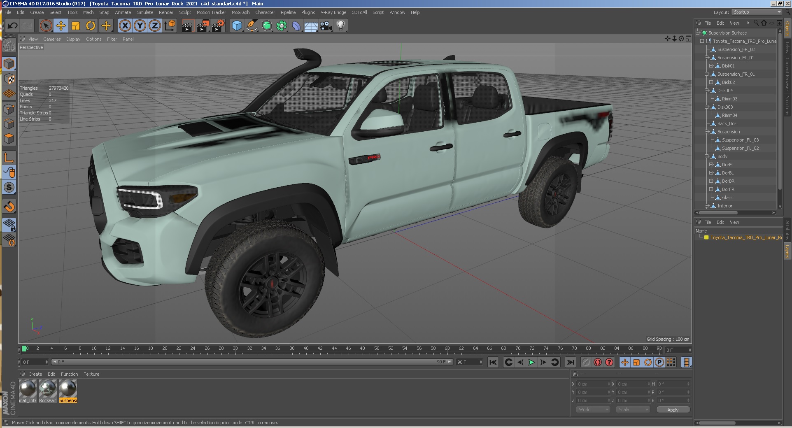Open the spline pen tool
This screenshot has height=428, width=792.
[252, 26]
